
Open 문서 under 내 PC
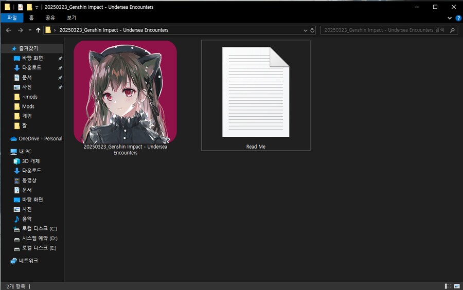pos(27,190)
